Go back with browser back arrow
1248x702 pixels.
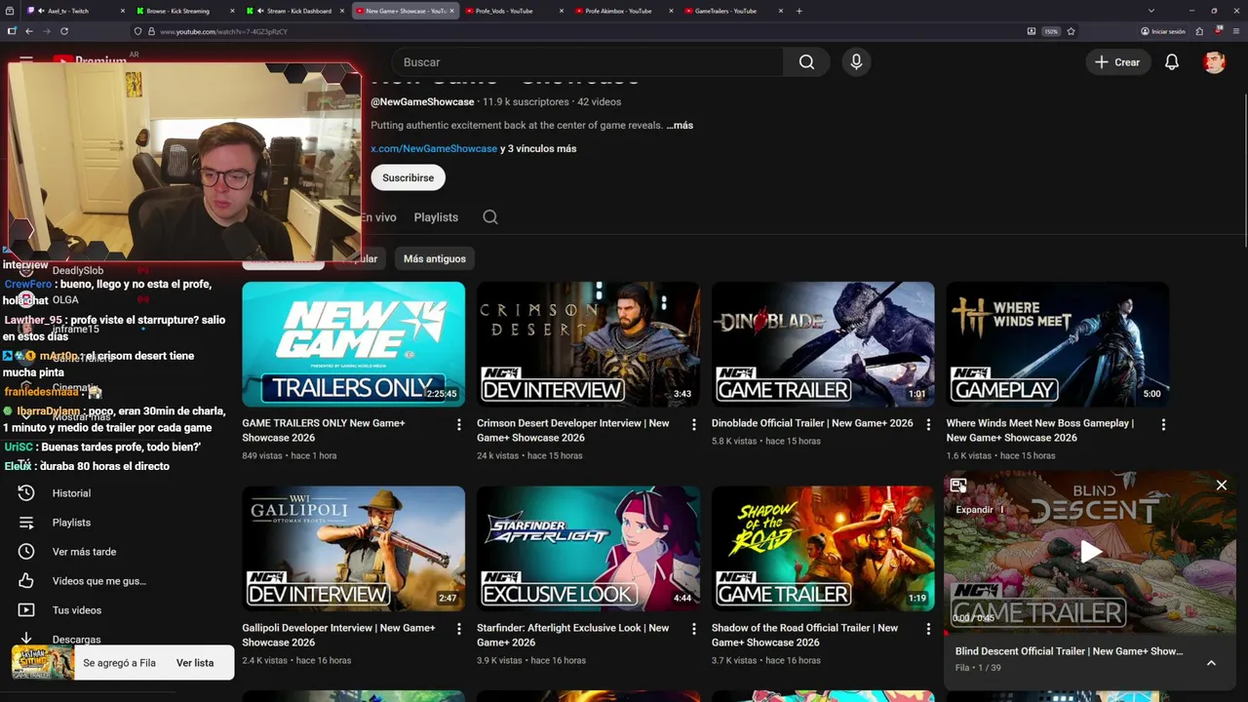click(x=29, y=31)
